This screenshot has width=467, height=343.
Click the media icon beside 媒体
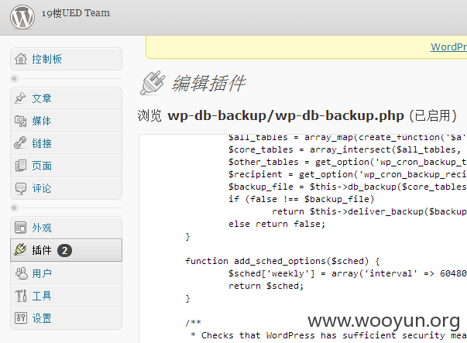coord(21,121)
